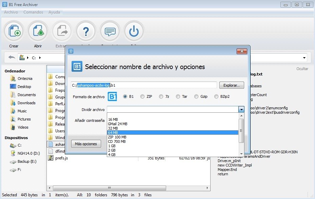Screen dimensions: 315x199
Task: Click the computer icon in path bar
Action: 22,58
